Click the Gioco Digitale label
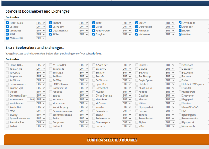The height and width of the screenshot is (149, 209). (x=104, y=96)
